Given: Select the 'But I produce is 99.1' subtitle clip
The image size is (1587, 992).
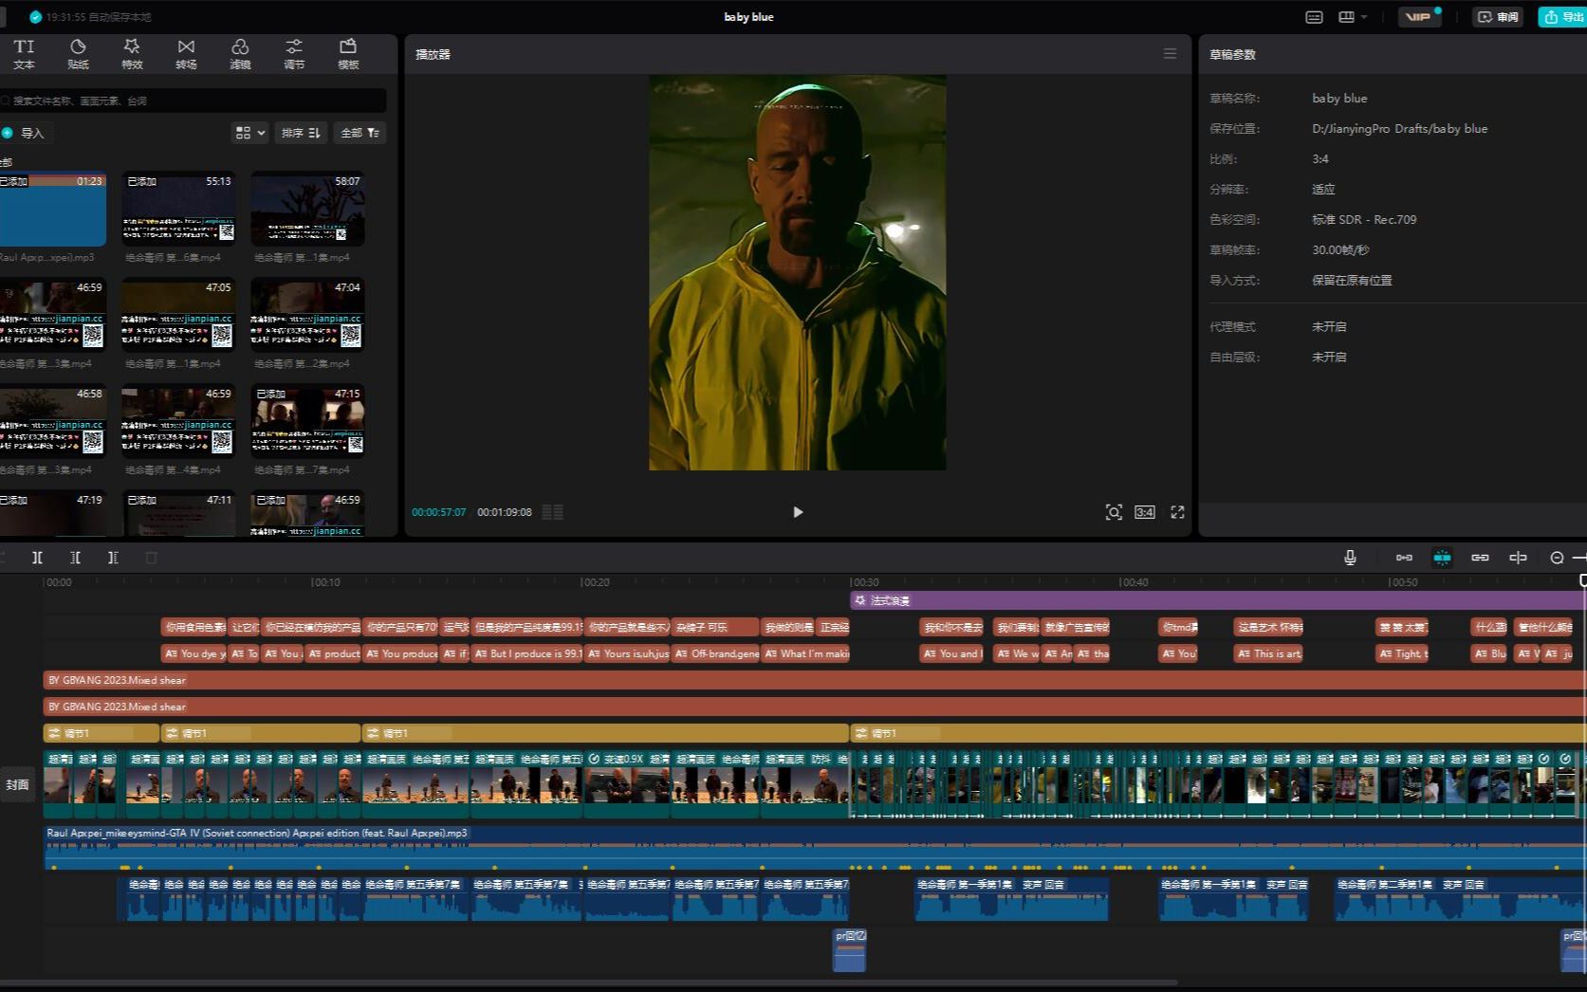Looking at the screenshot, I should (x=526, y=653).
